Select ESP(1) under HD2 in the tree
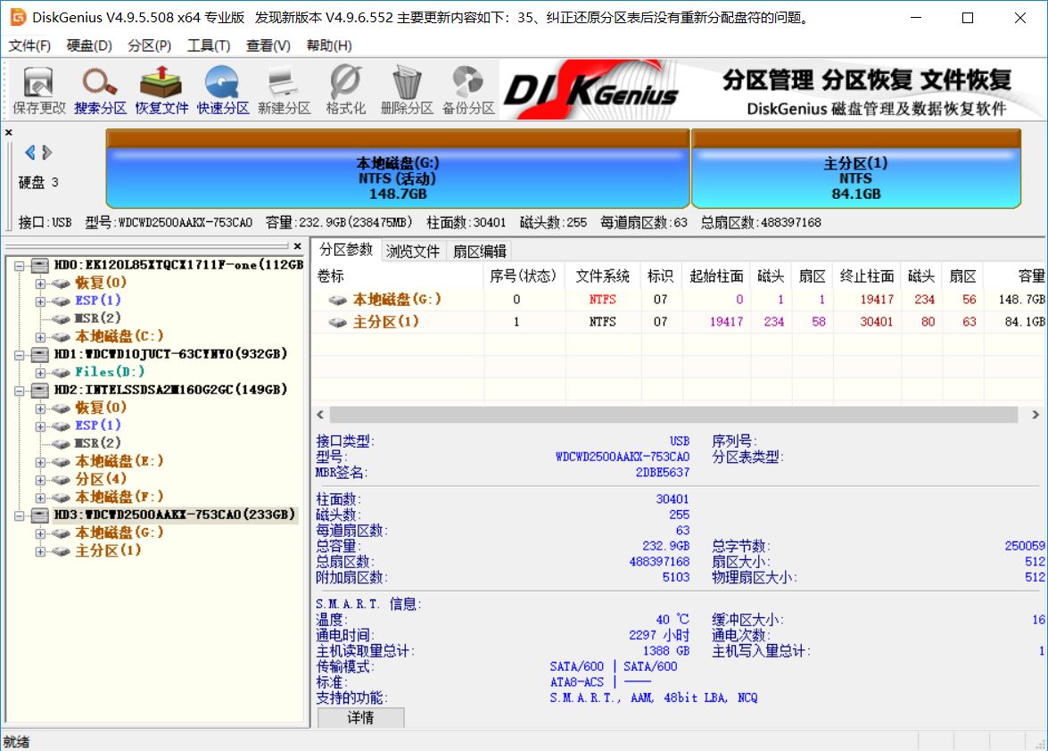Image resolution: width=1048 pixels, height=751 pixels. (x=97, y=425)
